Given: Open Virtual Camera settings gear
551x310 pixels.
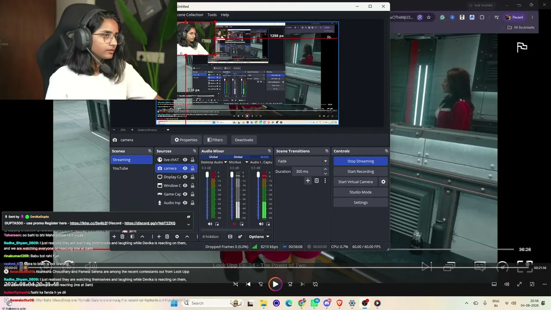Looking at the screenshot, I should point(383,182).
